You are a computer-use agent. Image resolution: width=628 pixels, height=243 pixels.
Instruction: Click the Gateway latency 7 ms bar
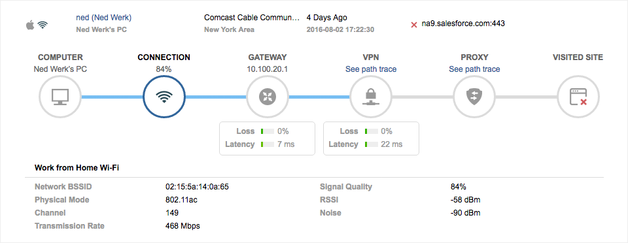pos(268,144)
